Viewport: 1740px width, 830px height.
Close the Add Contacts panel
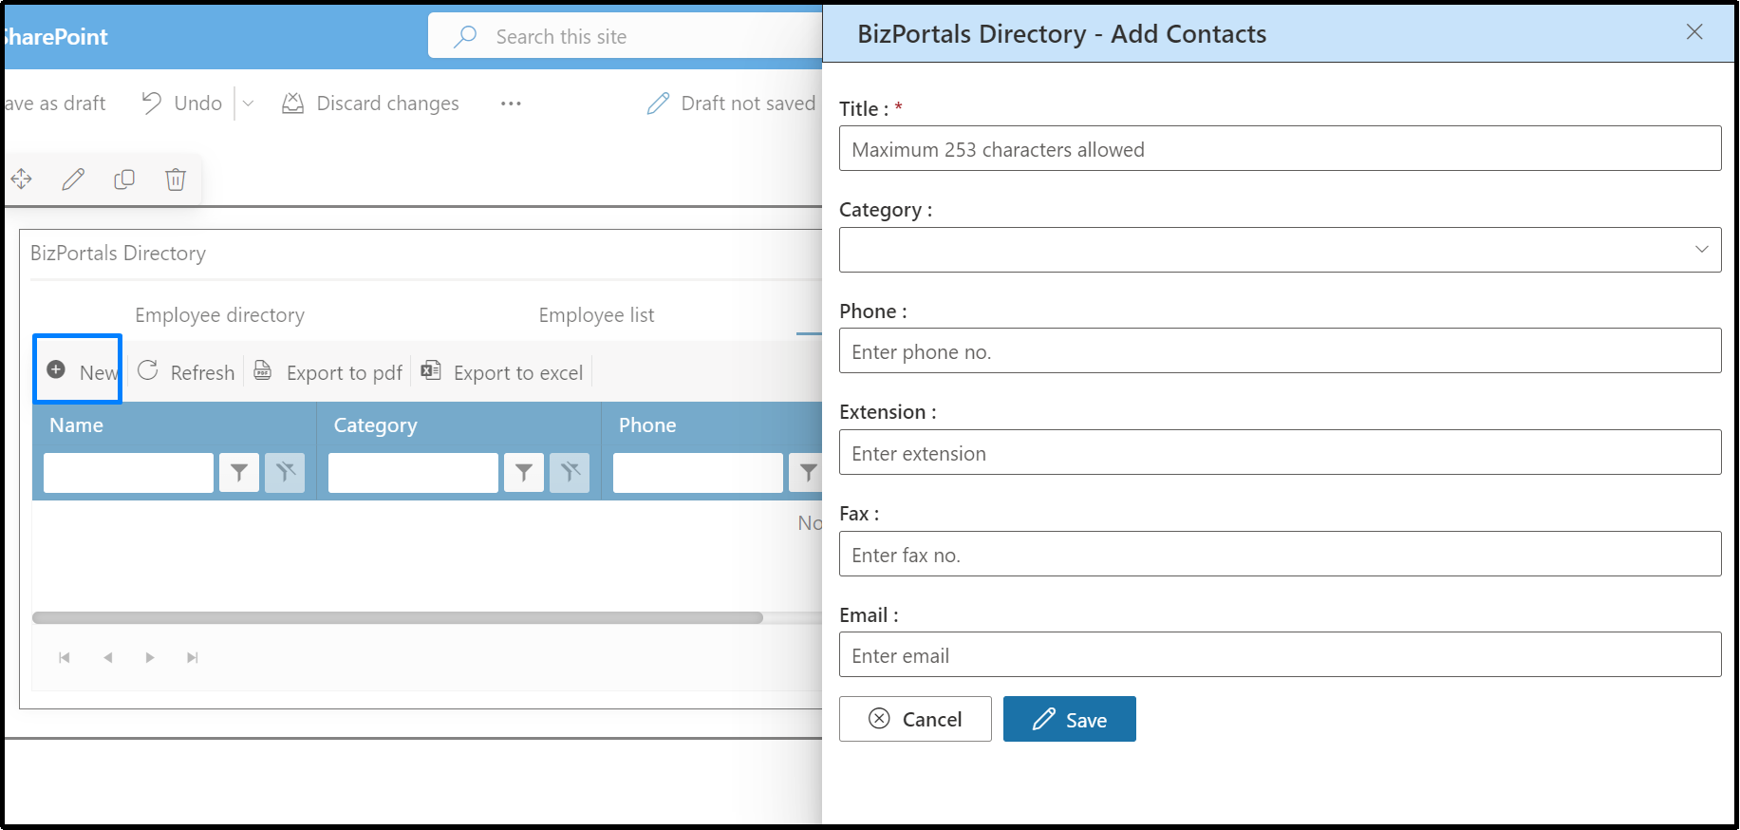[x=1694, y=32]
